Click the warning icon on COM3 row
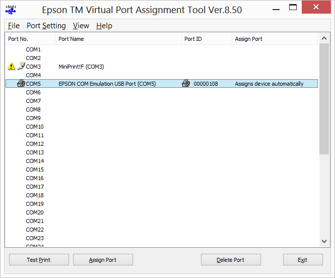This screenshot has height=278, width=335. [x=11, y=66]
